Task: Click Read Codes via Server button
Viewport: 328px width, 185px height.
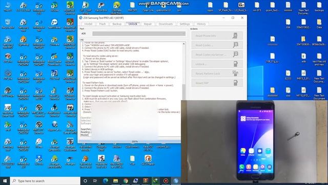Action: click(217, 54)
